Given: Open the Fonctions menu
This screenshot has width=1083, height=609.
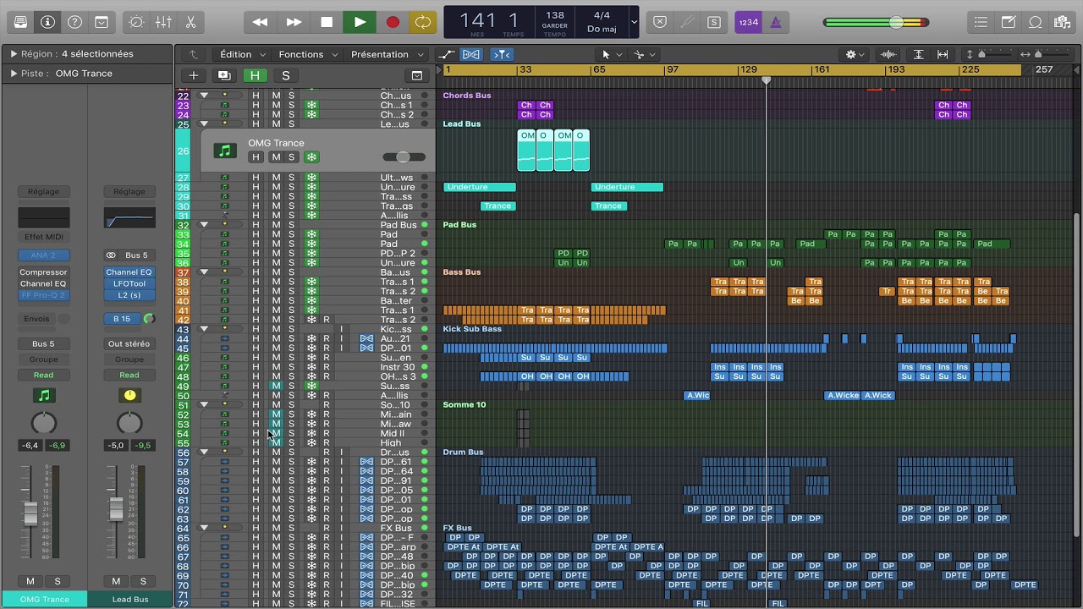Looking at the screenshot, I should click(x=307, y=54).
